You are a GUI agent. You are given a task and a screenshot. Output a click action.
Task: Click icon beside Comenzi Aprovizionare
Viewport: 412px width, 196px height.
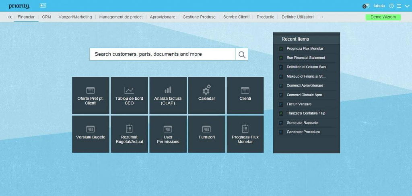(x=281, y=86)
